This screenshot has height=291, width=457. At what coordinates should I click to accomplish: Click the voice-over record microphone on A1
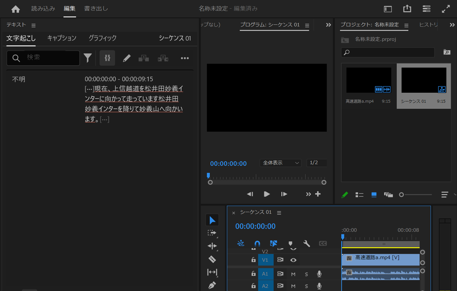pos(319,274)
